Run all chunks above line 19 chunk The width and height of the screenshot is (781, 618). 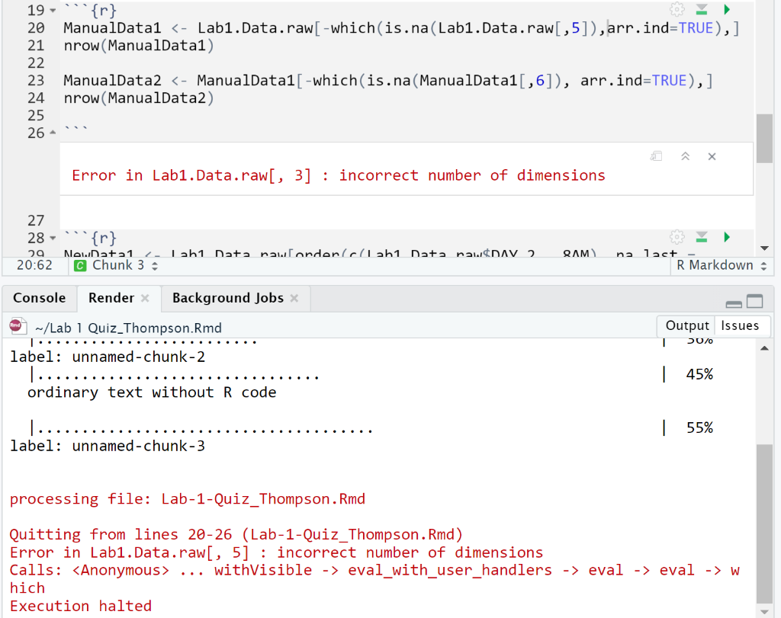702,9
